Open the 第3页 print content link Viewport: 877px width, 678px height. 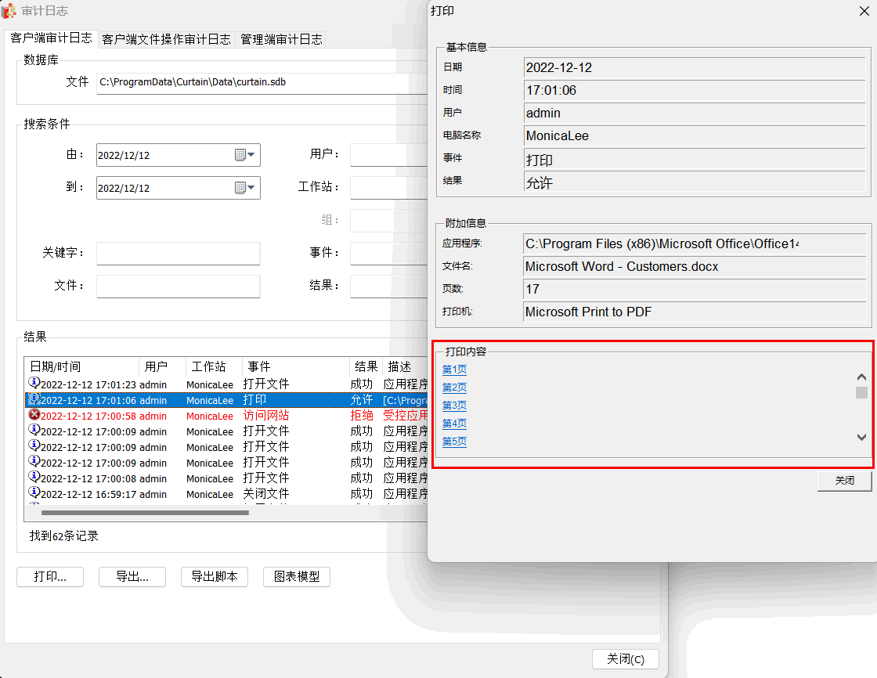pyautogui.click(x=454, y=405)
